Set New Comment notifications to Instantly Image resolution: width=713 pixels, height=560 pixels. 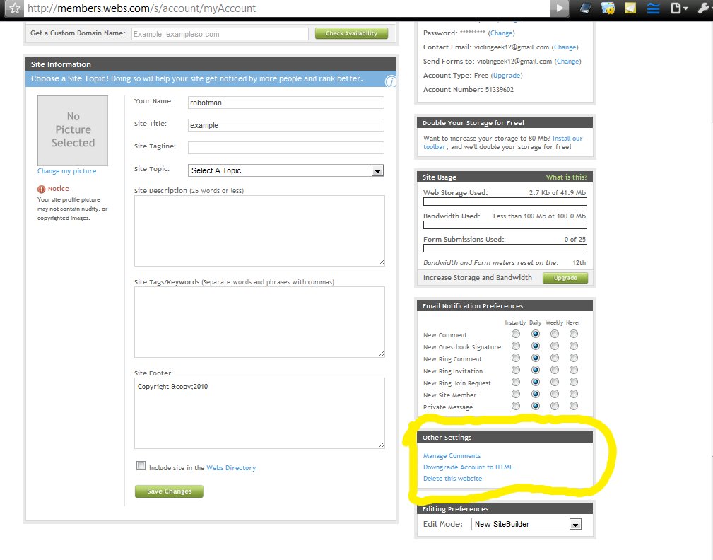click(516, 334)
